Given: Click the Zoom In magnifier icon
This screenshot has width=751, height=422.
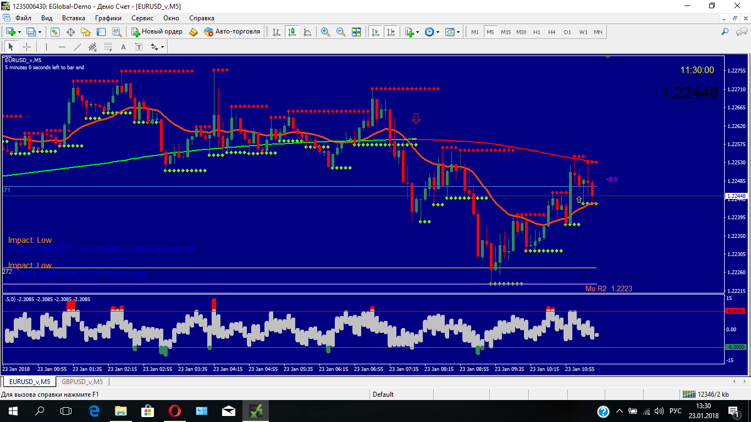Looking at the screenshot, I should (x=325, y=32).
